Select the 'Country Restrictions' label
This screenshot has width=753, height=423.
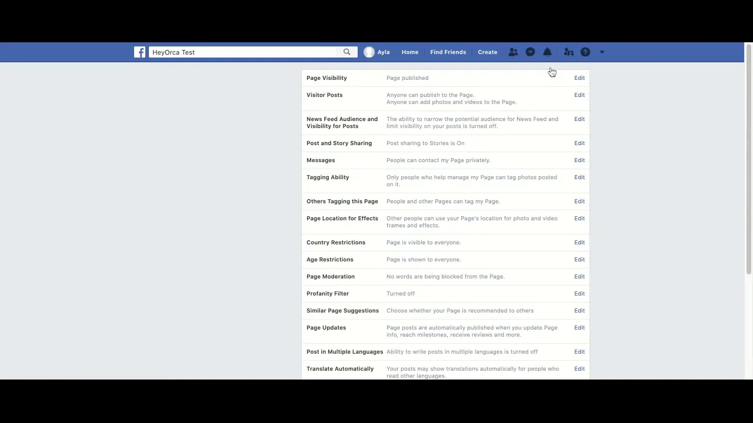[336, 243]
